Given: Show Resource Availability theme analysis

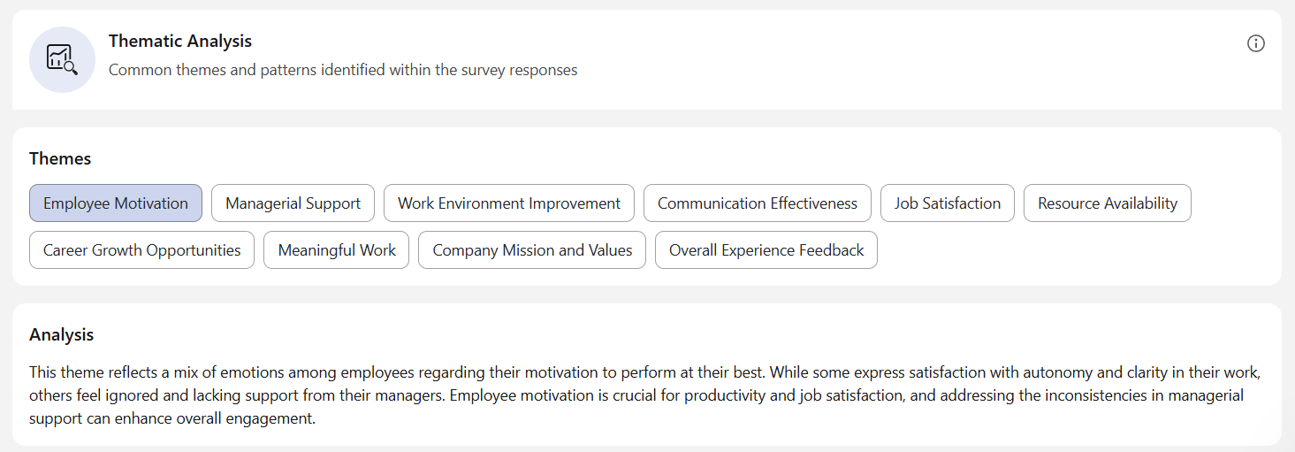Looking at the screenshot, I should [x=1108, y=203].
